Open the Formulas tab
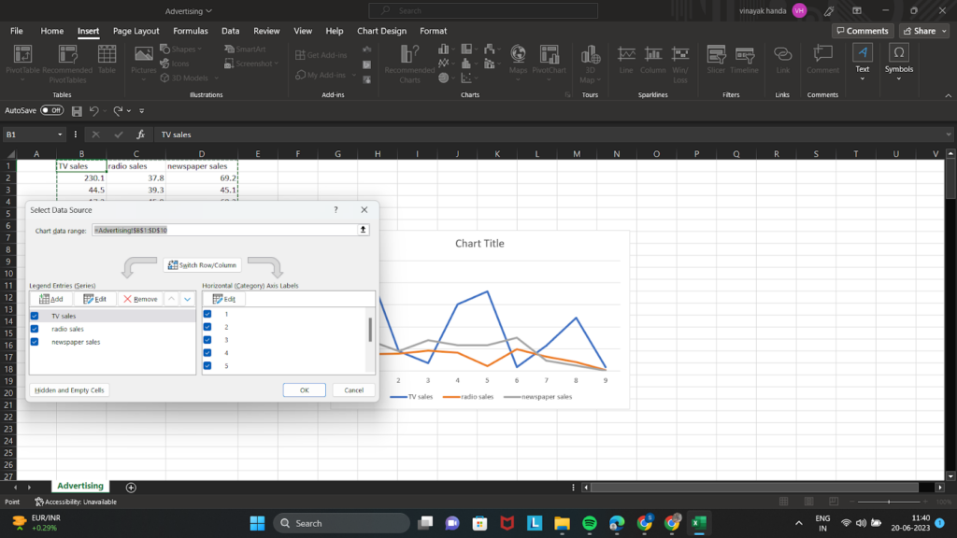This screenshot has width=957, height=538. coord(191,31)
